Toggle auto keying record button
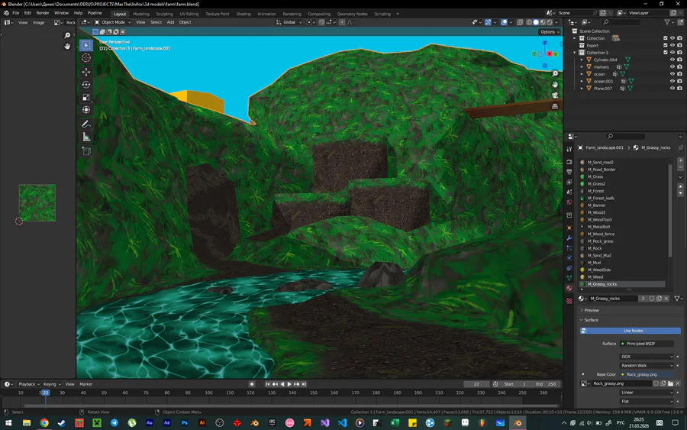Image resolution: width=687 pixels, height=430 pixels. coord(251,384)
